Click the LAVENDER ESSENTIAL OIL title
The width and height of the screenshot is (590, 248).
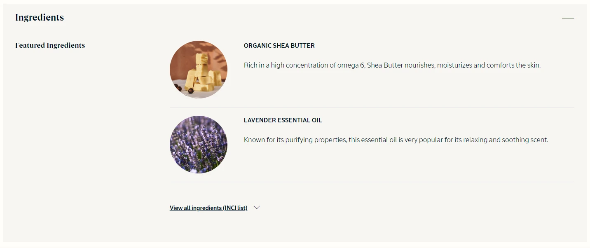point(283,120)
